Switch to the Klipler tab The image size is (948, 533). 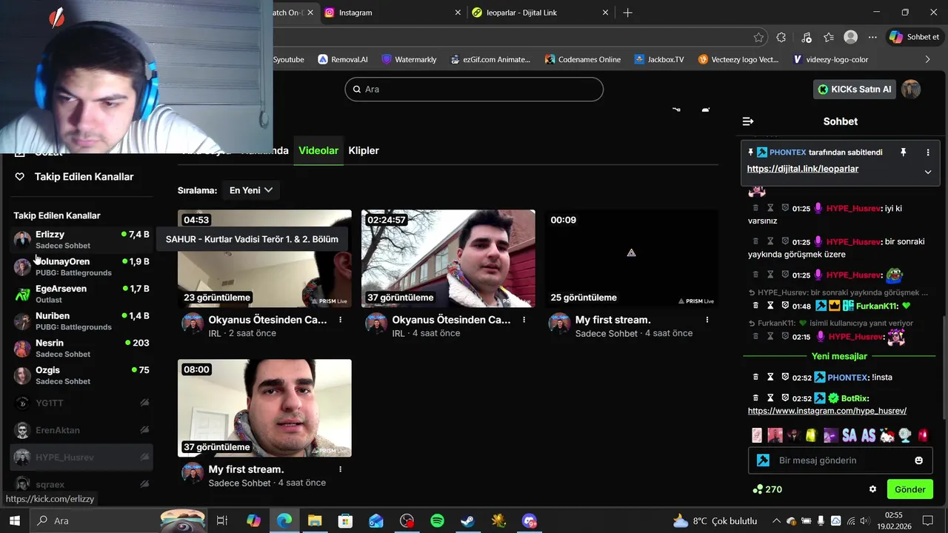click(x=364, y=150)
